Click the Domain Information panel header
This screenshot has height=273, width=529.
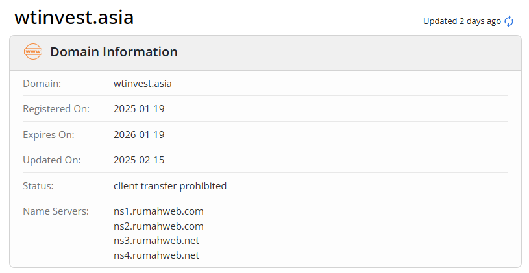click(x=114, y=52)
